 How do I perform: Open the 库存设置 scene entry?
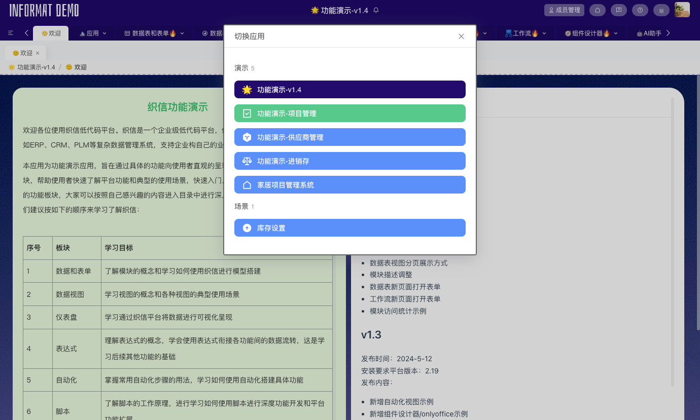[349, 227]
